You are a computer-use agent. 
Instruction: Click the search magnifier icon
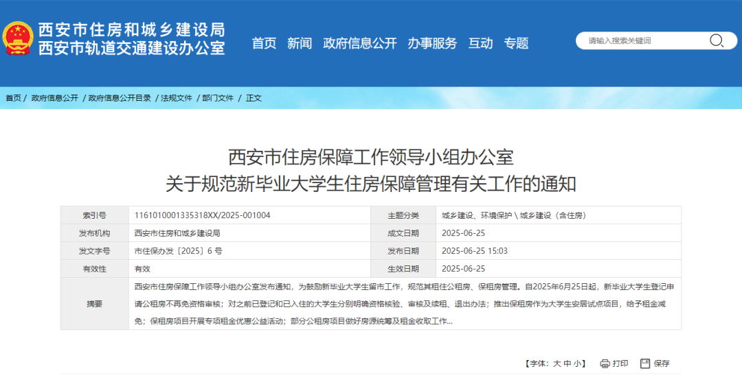[717, 40]
